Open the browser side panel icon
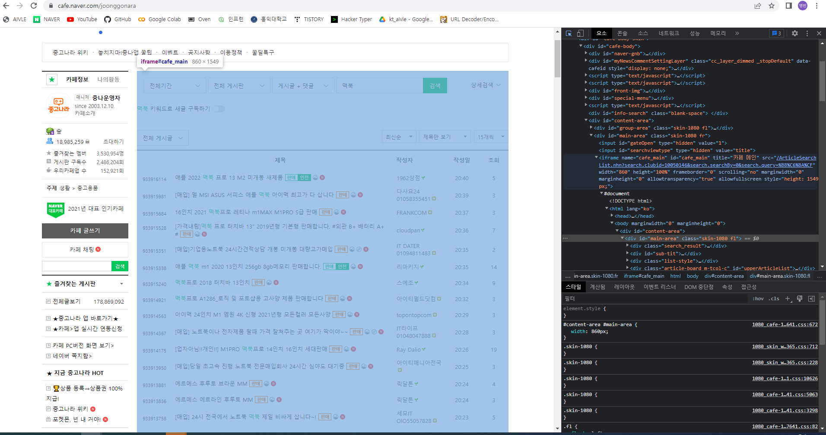This screenshot has width=826, height=435. [789, 6]
